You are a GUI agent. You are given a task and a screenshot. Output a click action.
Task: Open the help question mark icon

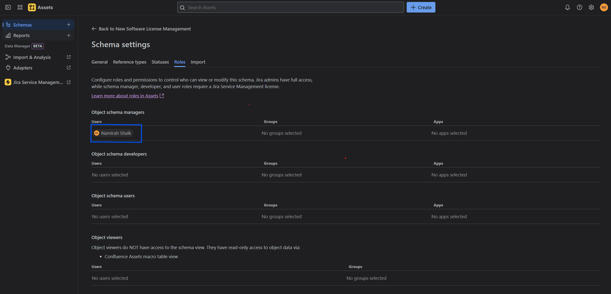click(579, 7)
